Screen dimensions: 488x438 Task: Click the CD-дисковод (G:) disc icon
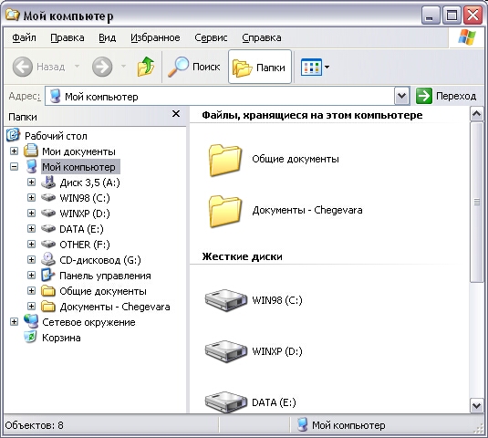tap(48, 259)
